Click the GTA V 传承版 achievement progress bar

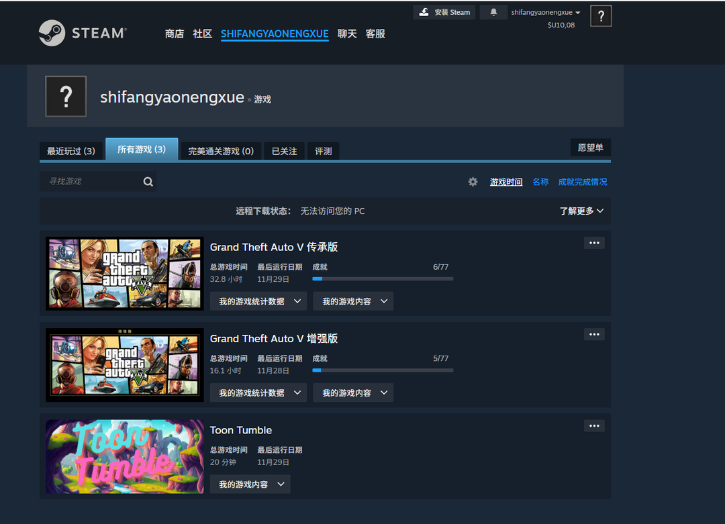point(383,278)
